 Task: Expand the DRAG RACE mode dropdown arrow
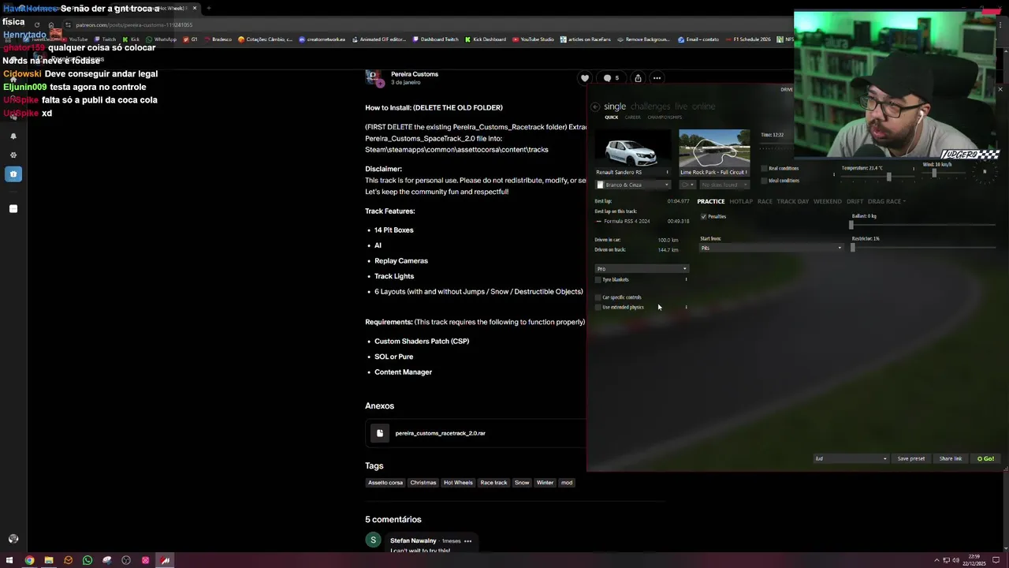click(x=904, y=201)
